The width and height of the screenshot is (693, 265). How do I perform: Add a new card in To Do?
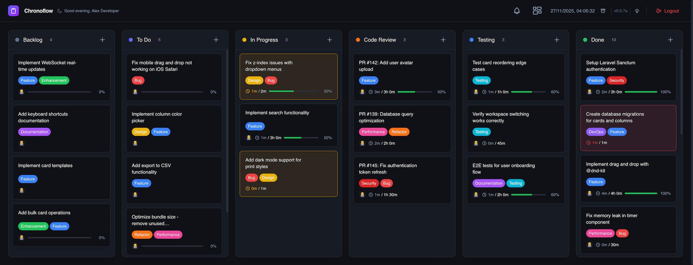click(216, 40)
